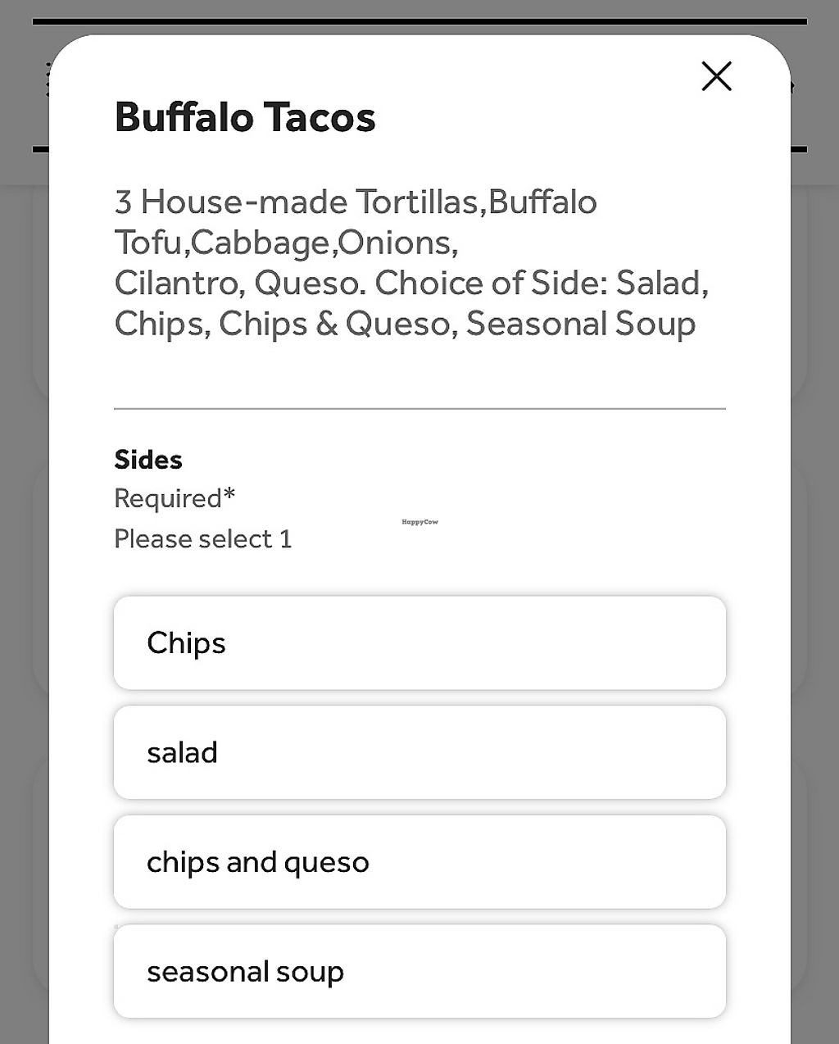839x1044 pixels.
Task: Click the HappyCow watermark
Action: (x=419, y=522)
